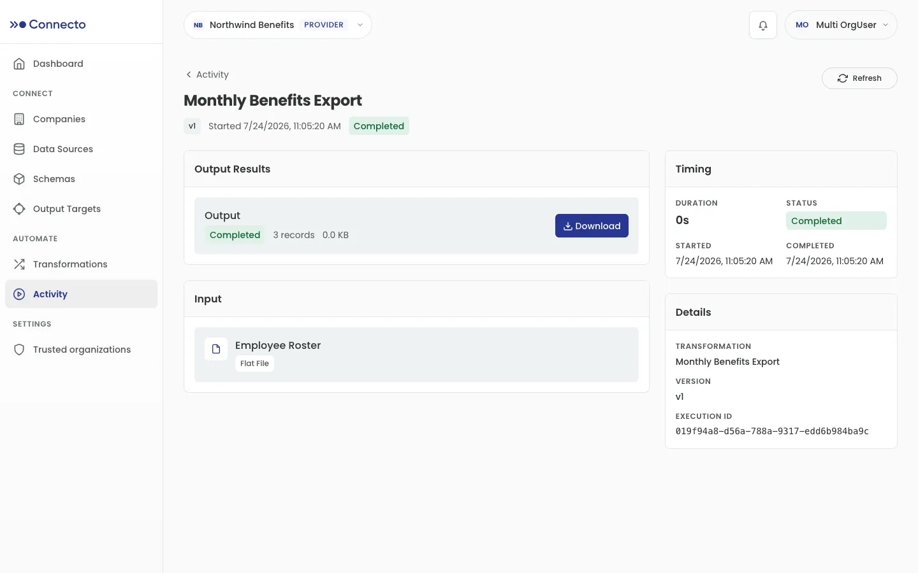Open the Multi OrgUser account menu
918x573 pixels.
point(841,25)
